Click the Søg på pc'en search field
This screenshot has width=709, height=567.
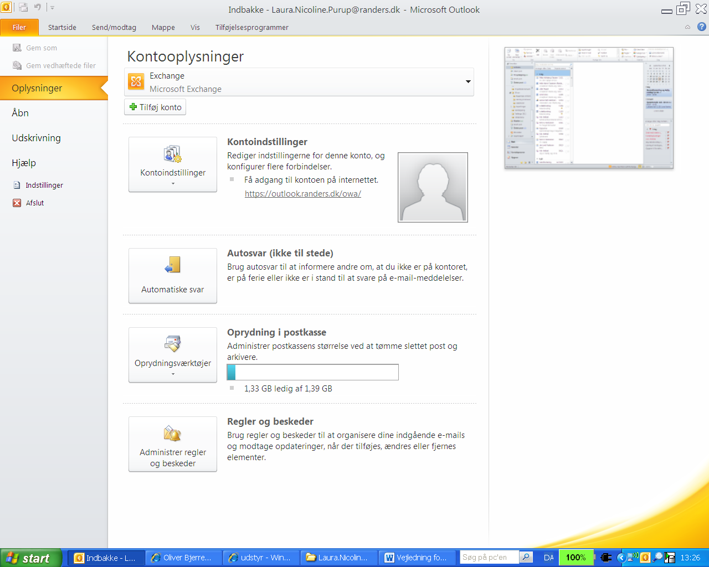pos(490,557)
